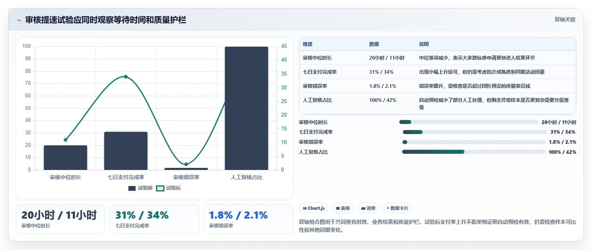Click 100% / 42% value beside progress bar

562,152
